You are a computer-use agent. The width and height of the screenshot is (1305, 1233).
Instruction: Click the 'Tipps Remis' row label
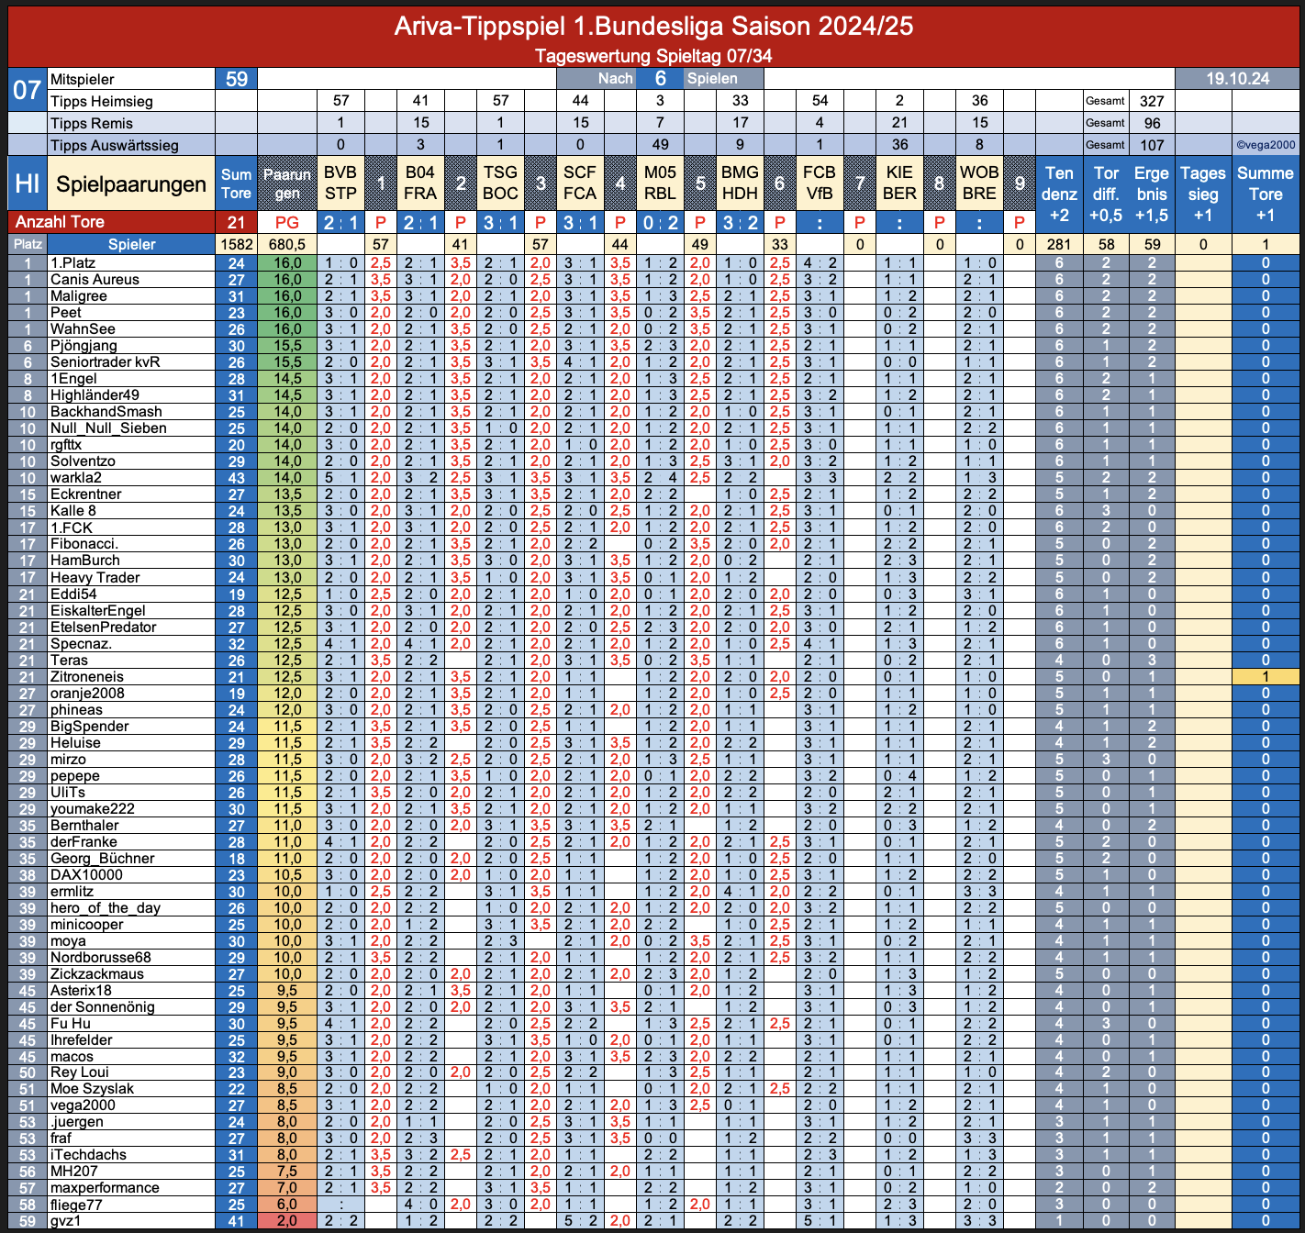click(92, 124)
